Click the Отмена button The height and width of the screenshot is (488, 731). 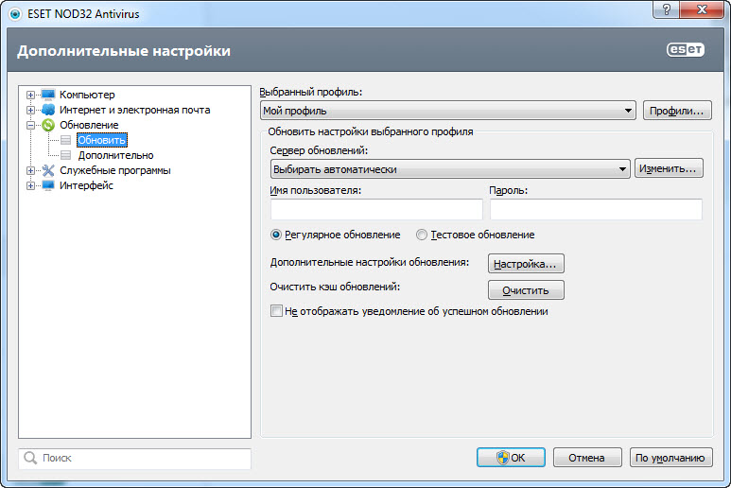tap(587, 458)
